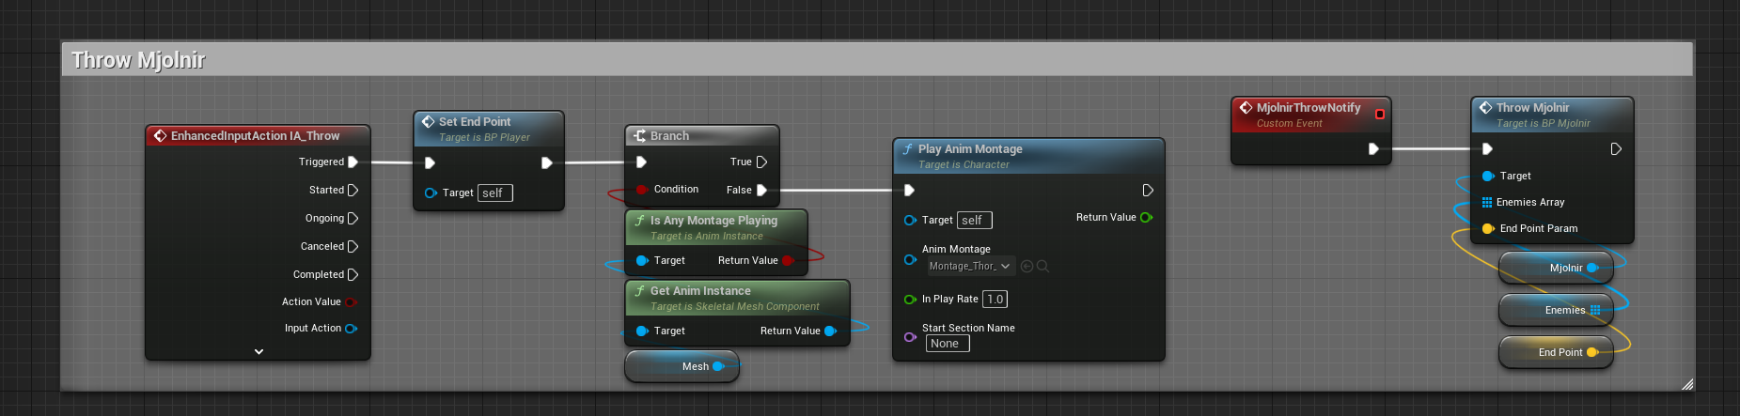
Task: Click the Enemies Array input pin
Action: click(1487, 203)
